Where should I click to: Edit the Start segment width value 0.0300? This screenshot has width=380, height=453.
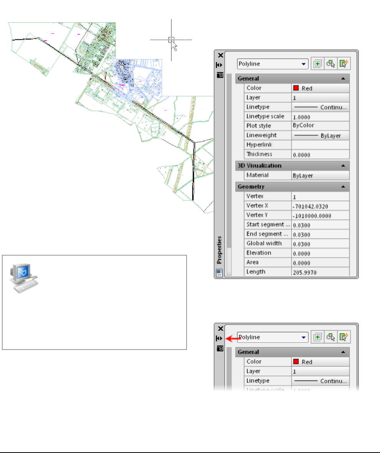point(320,225)
